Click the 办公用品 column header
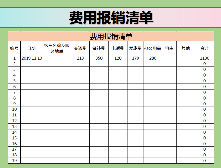This screenshot has height=168, width=221. point(153,48)
